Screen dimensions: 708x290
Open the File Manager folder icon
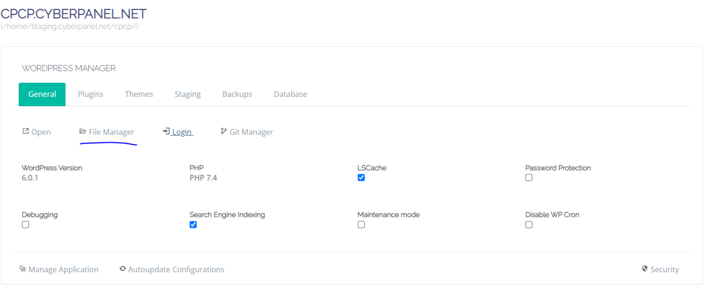click(x=82, y=131)
